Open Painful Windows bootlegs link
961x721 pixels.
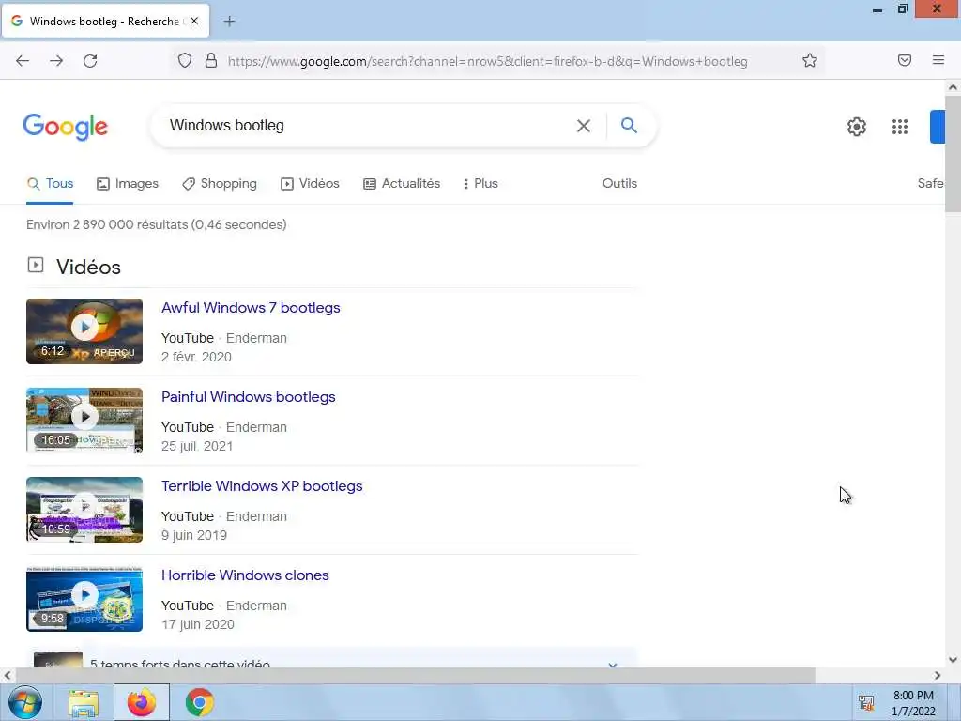[248, 397]
